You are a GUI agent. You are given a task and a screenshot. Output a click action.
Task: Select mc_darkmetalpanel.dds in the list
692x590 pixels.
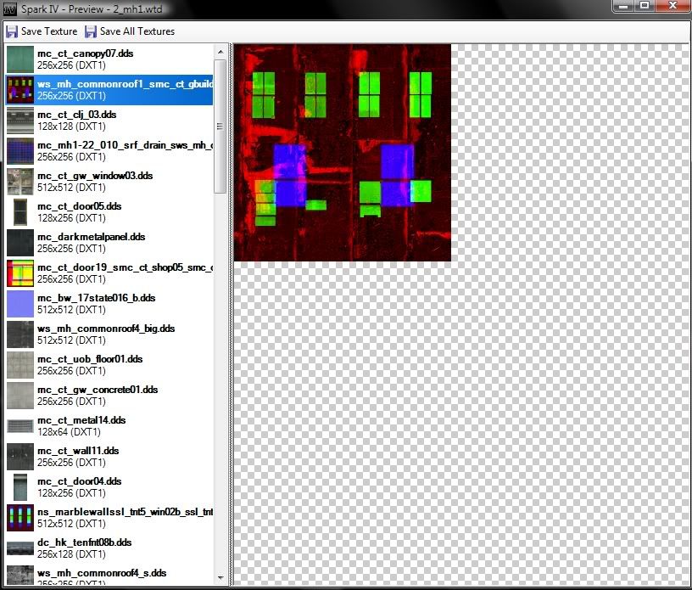91,243
